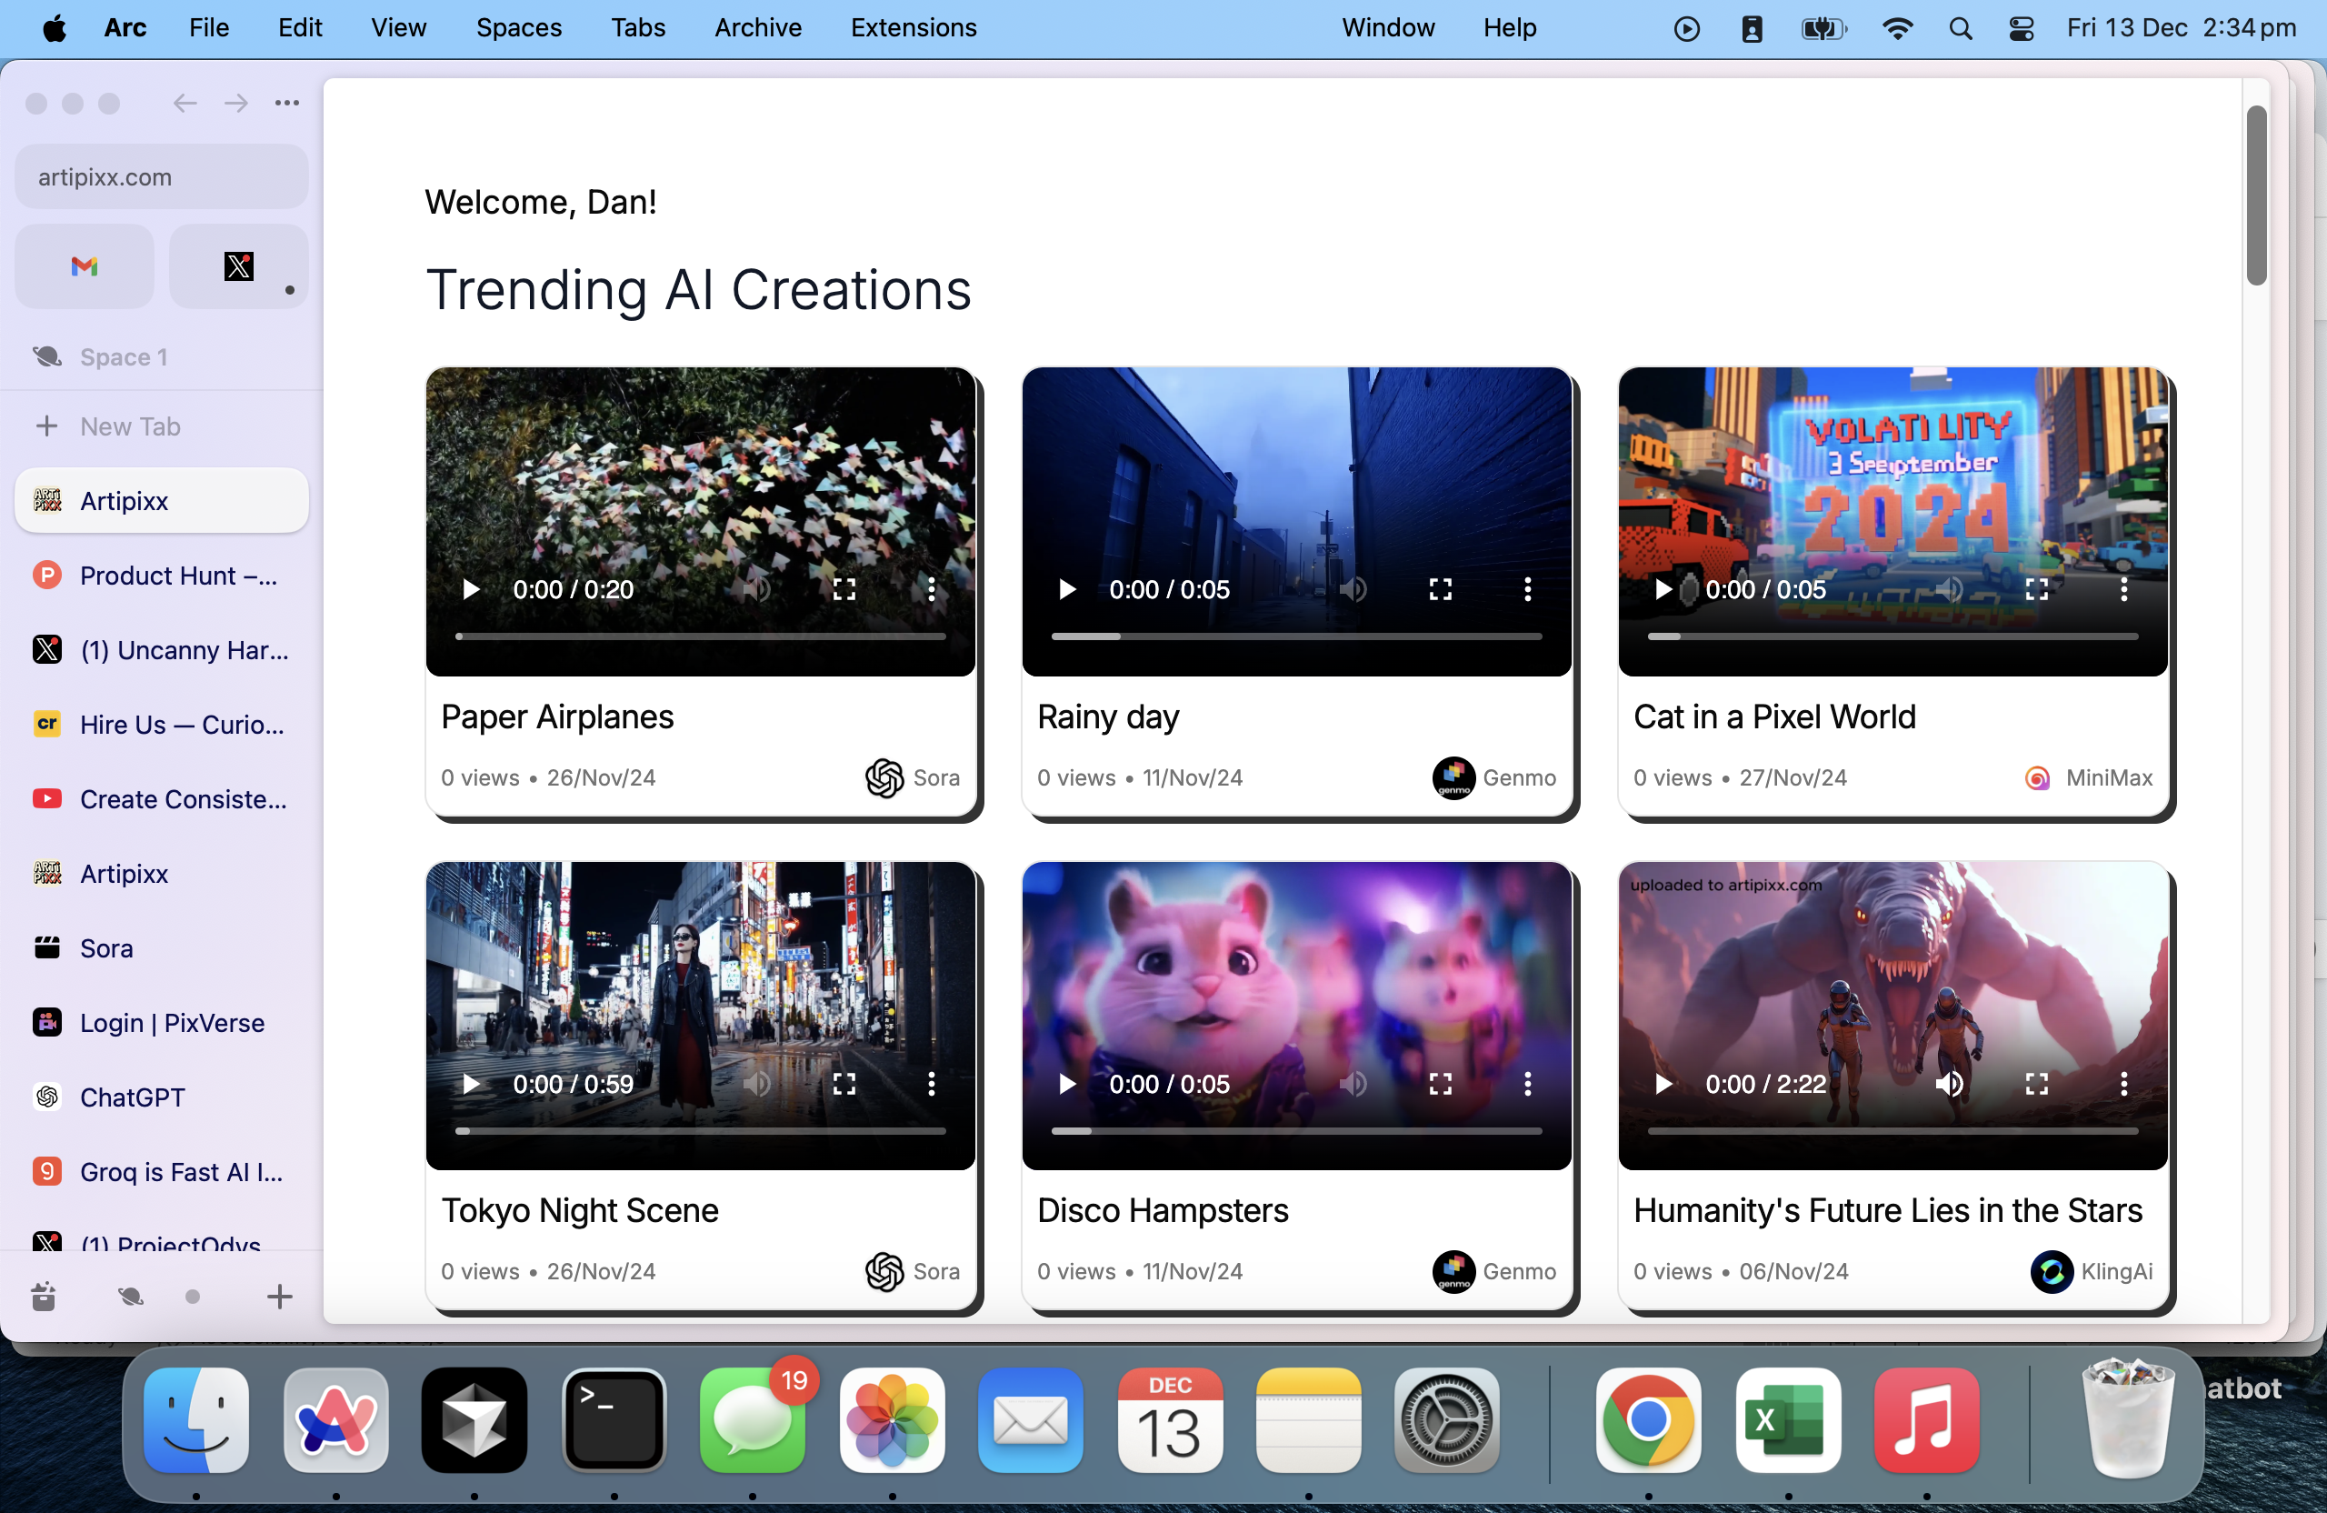This screenshot has height=1513, width=2327.
Task: Click the forward navigation arrow
Action: [x=235, y=103]
